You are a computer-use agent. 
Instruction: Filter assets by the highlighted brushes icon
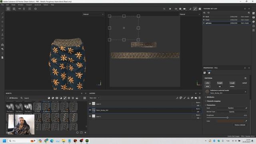click(x=65, y=98)
